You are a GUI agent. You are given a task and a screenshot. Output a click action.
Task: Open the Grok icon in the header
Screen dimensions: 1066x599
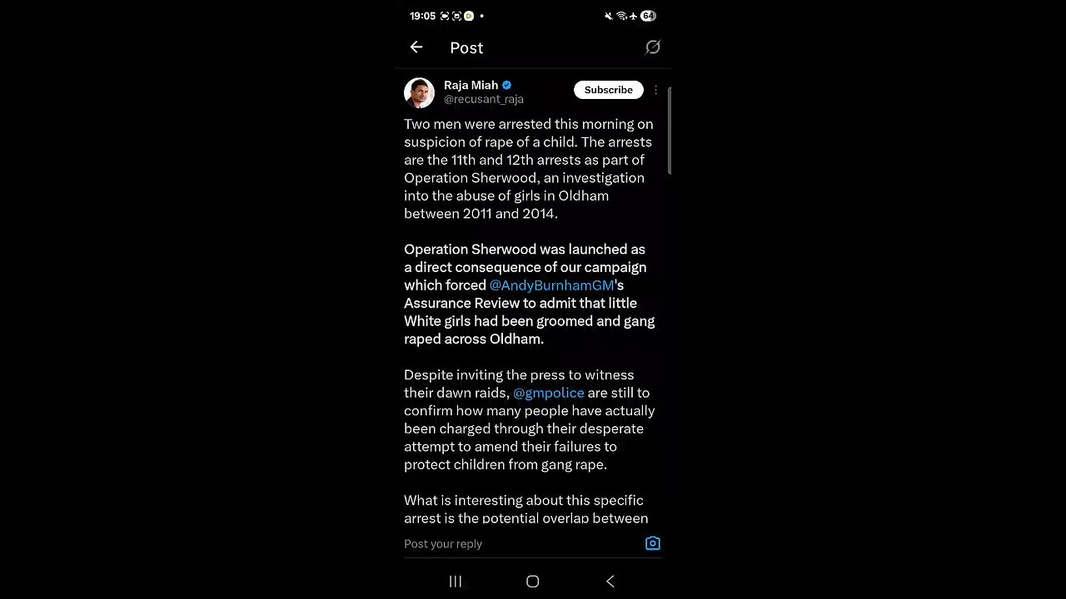[653, 47]
